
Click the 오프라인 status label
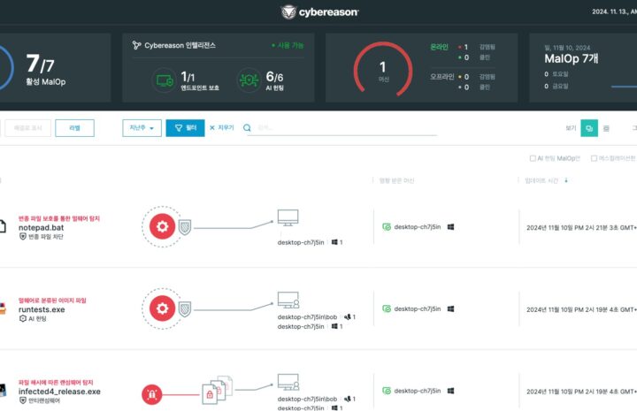(x=442, y=76)
